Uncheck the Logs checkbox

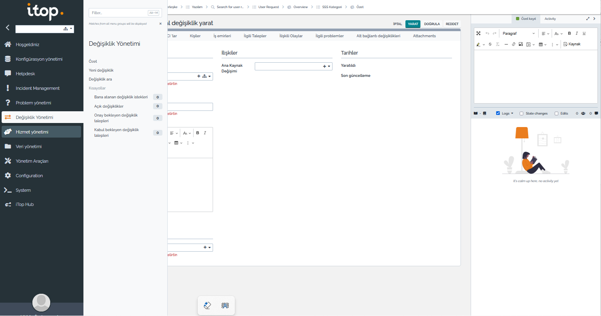(x=498, y=113)
